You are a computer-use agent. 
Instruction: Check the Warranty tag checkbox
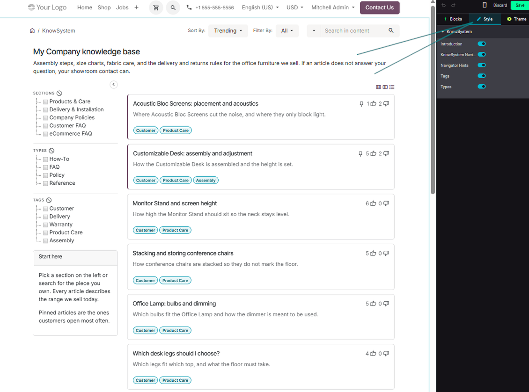click(x=45, y=225)
